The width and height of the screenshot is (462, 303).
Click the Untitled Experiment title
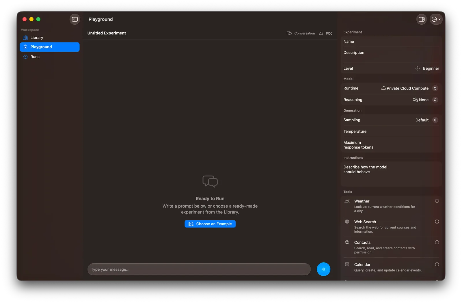107,33
